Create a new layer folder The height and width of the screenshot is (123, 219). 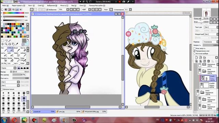pos(205,57)
